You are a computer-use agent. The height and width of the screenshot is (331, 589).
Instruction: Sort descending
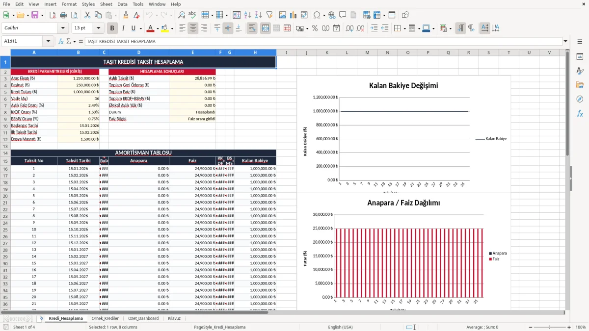point(258,15)
